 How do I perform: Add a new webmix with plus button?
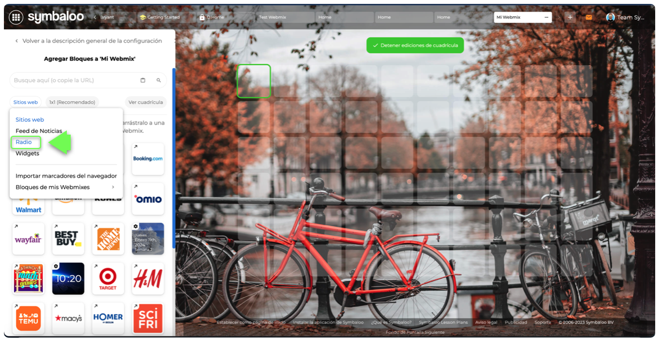(570, 17)
